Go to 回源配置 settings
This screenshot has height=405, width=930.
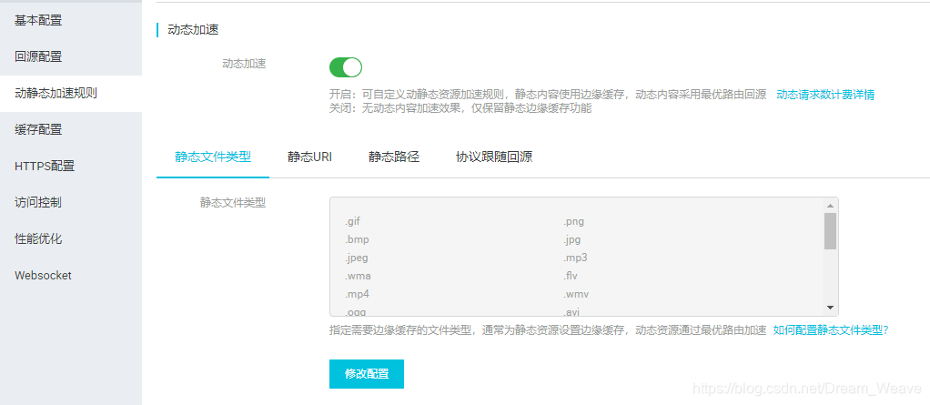click(38, 57)
